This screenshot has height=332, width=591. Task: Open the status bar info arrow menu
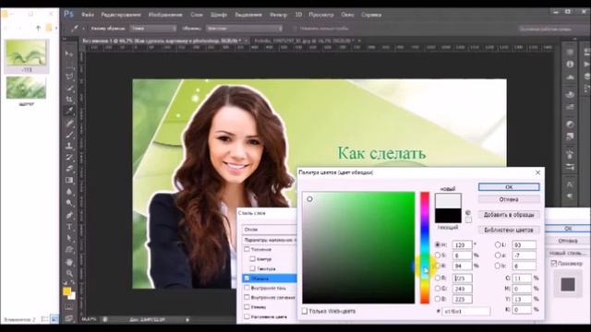pos(187,320)
